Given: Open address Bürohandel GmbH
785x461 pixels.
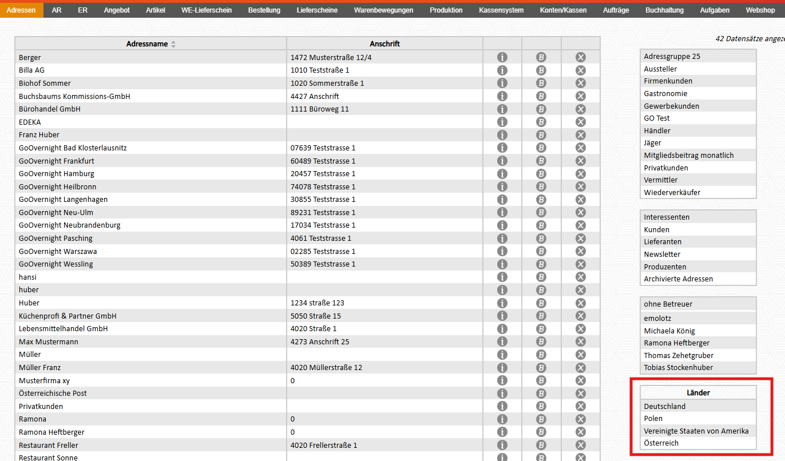Looking at the screenshot, I should [50, 109].
